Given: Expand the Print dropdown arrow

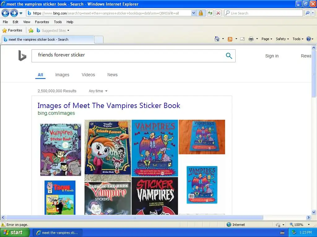Looking at the screenshot, I should point(257,39).
